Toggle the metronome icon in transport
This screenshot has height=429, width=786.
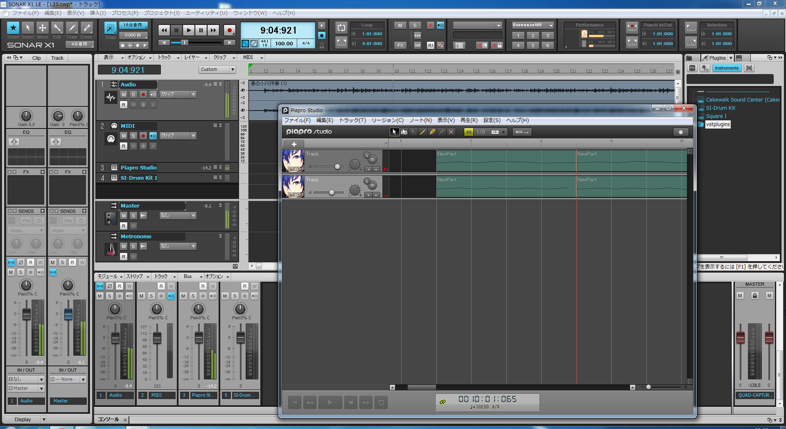[322, 45]
